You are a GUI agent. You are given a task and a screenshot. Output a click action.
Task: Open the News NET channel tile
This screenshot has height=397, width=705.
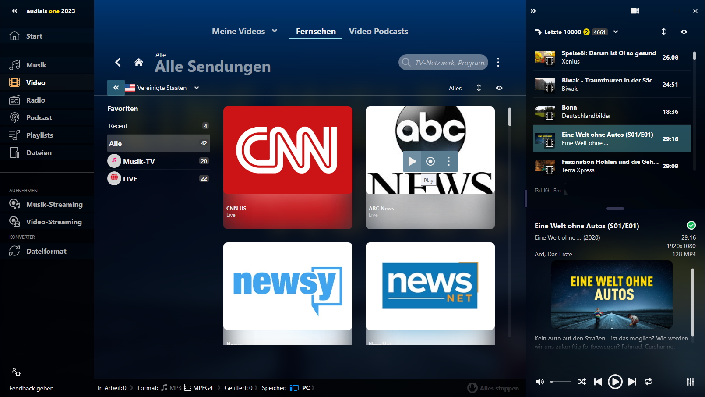point(430,293)
